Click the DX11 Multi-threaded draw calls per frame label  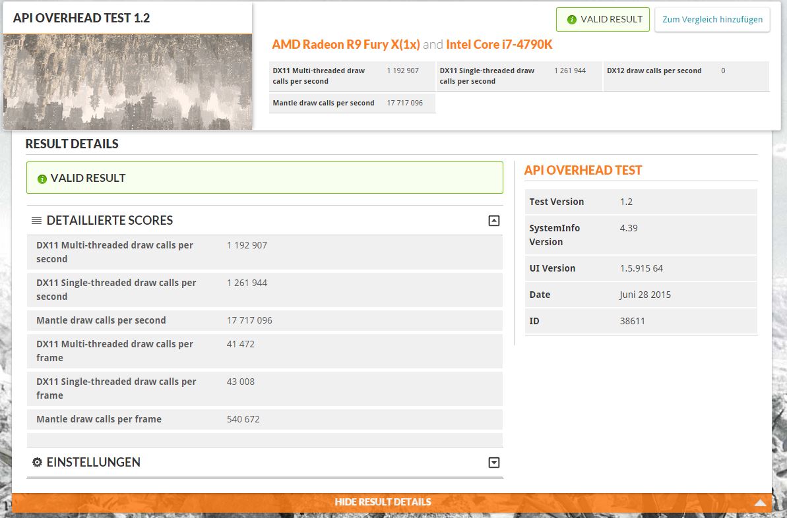click(114, 351)
